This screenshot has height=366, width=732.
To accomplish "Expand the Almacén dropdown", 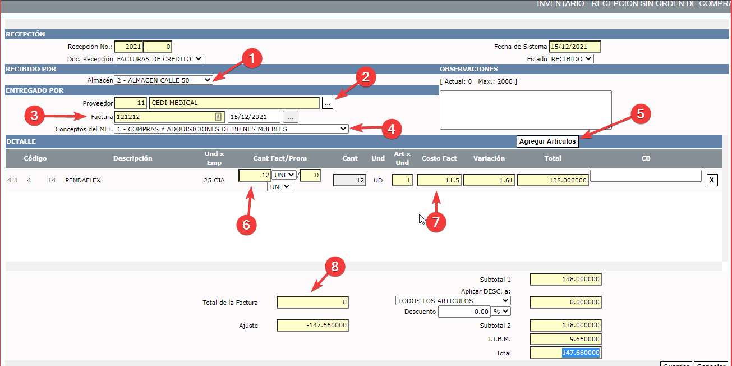I will click(x=163, y=80).
